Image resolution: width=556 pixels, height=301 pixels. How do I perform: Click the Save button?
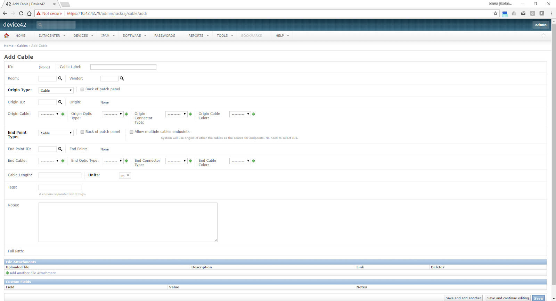click(538, 298)
